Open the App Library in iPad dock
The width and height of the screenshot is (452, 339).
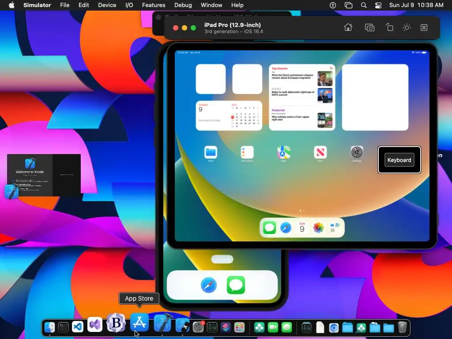[x=335, y=228]
